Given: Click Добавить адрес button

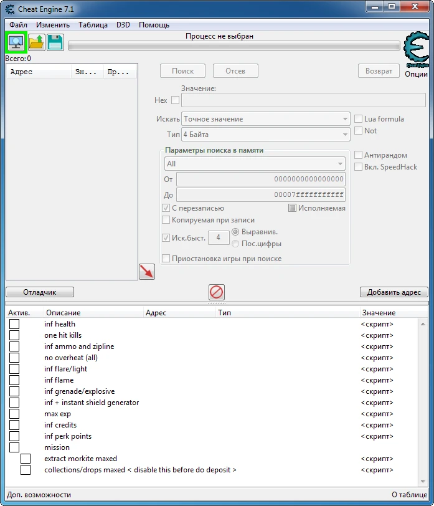Looking at the screenshot, I should (394, 292).
